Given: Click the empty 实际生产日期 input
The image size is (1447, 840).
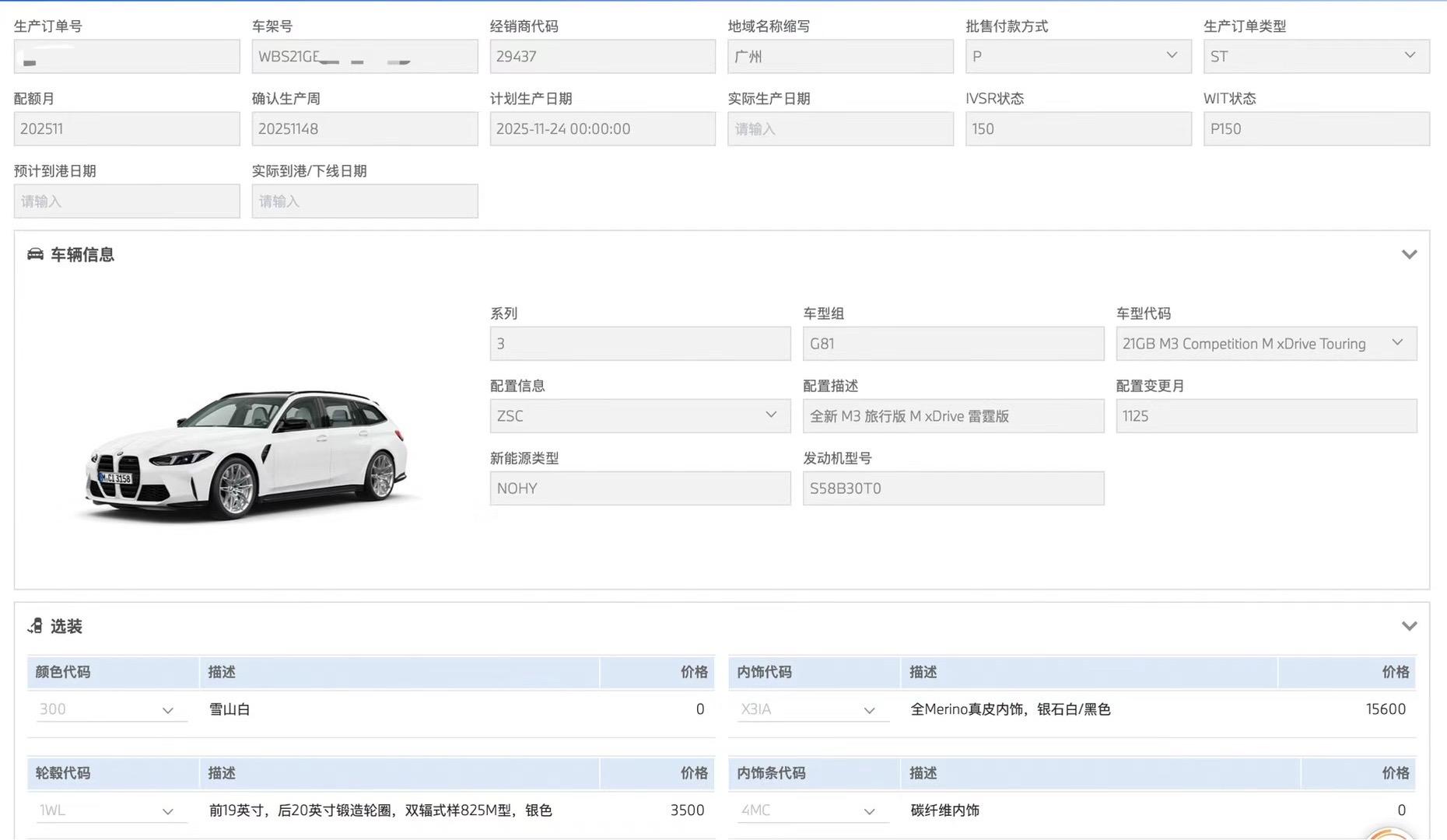Looking at the screenshot, I should [841, 128].
